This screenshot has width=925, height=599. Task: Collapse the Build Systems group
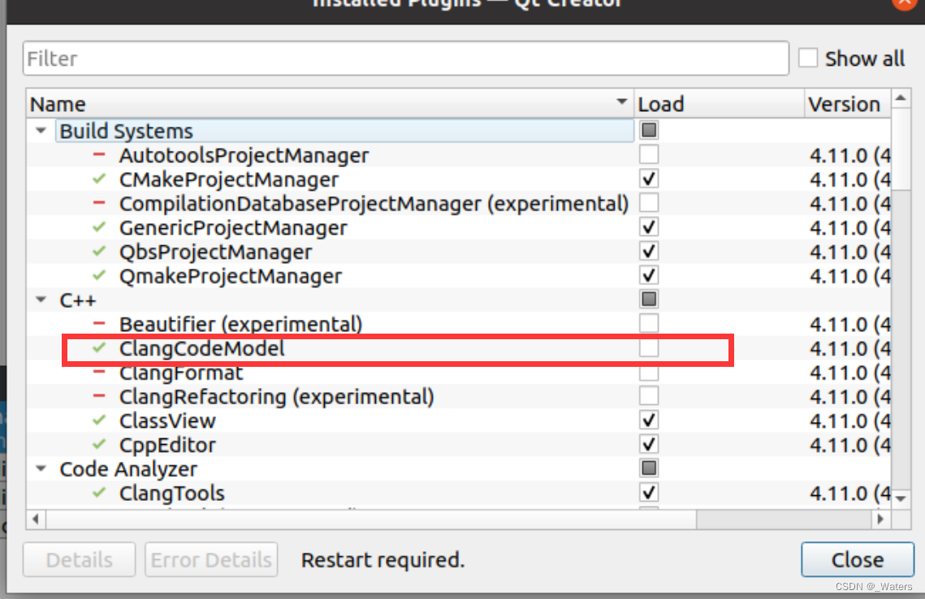click(41, 131)
